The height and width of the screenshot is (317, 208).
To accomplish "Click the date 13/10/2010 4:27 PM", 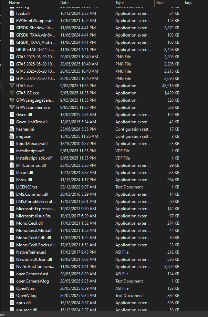I will [x=78, y=144].
